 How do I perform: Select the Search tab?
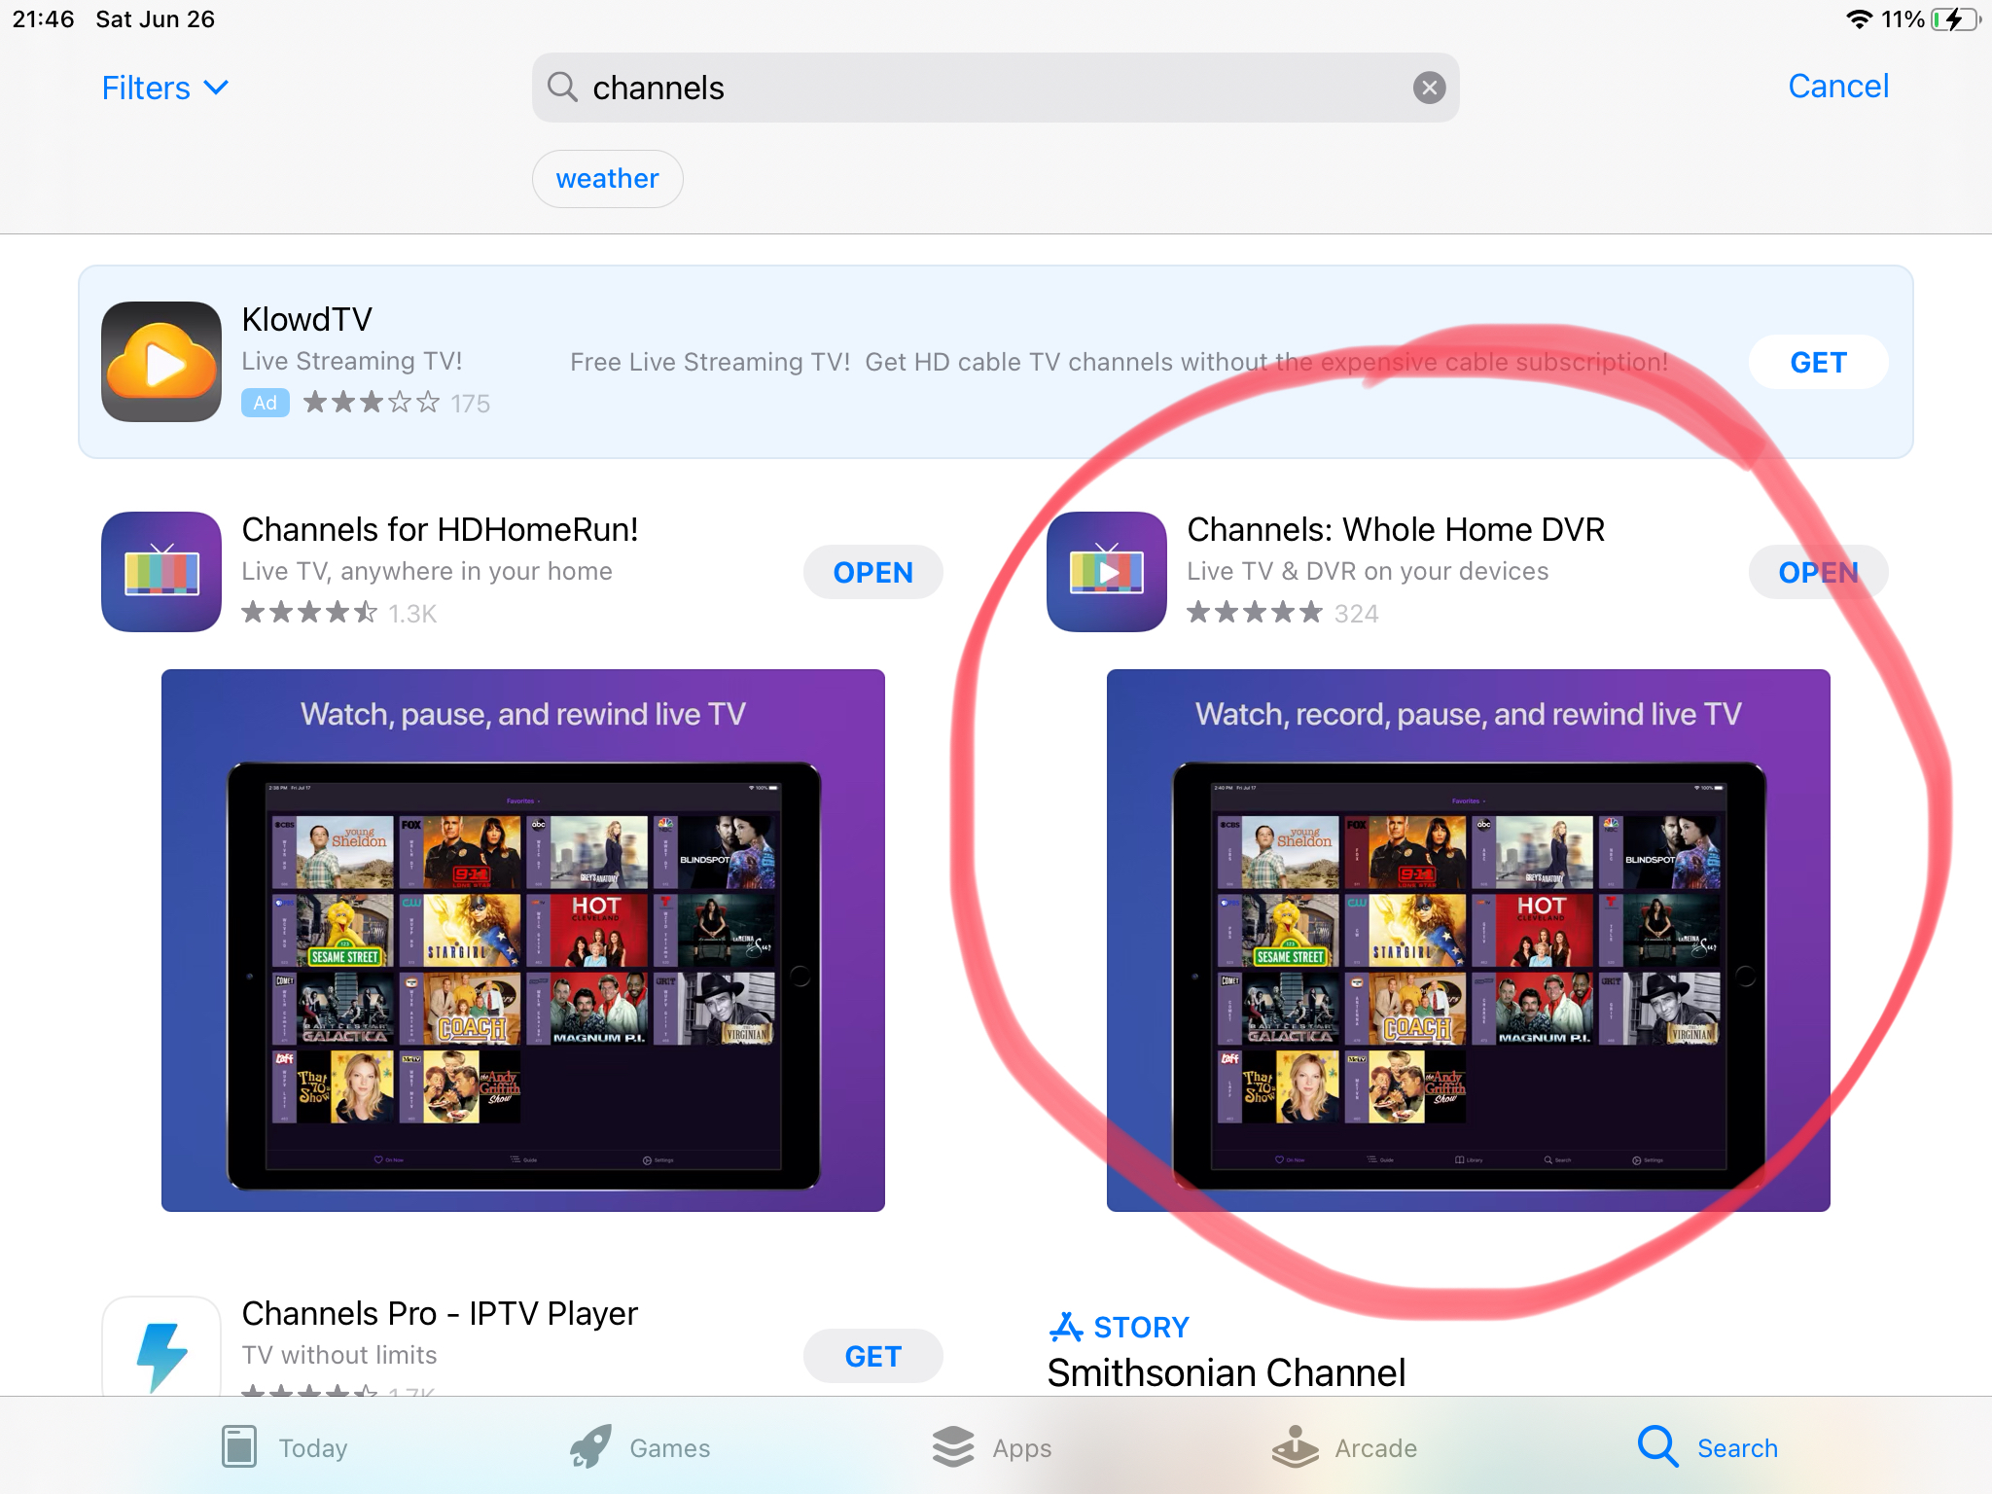(1708, 1447)
